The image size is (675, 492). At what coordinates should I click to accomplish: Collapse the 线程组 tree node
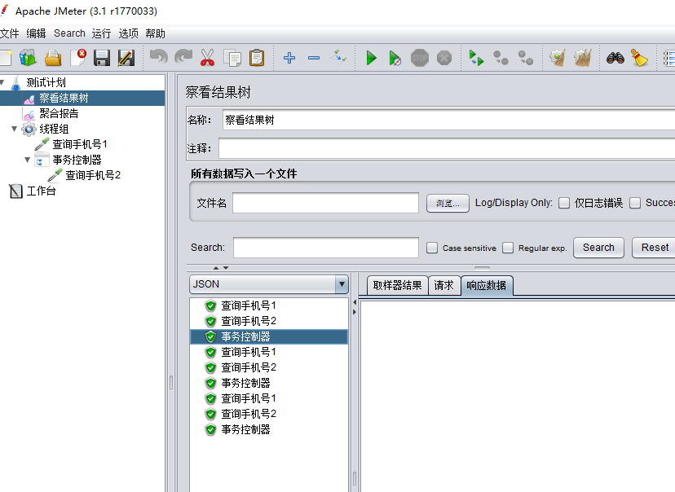click(x=14, y=129)
